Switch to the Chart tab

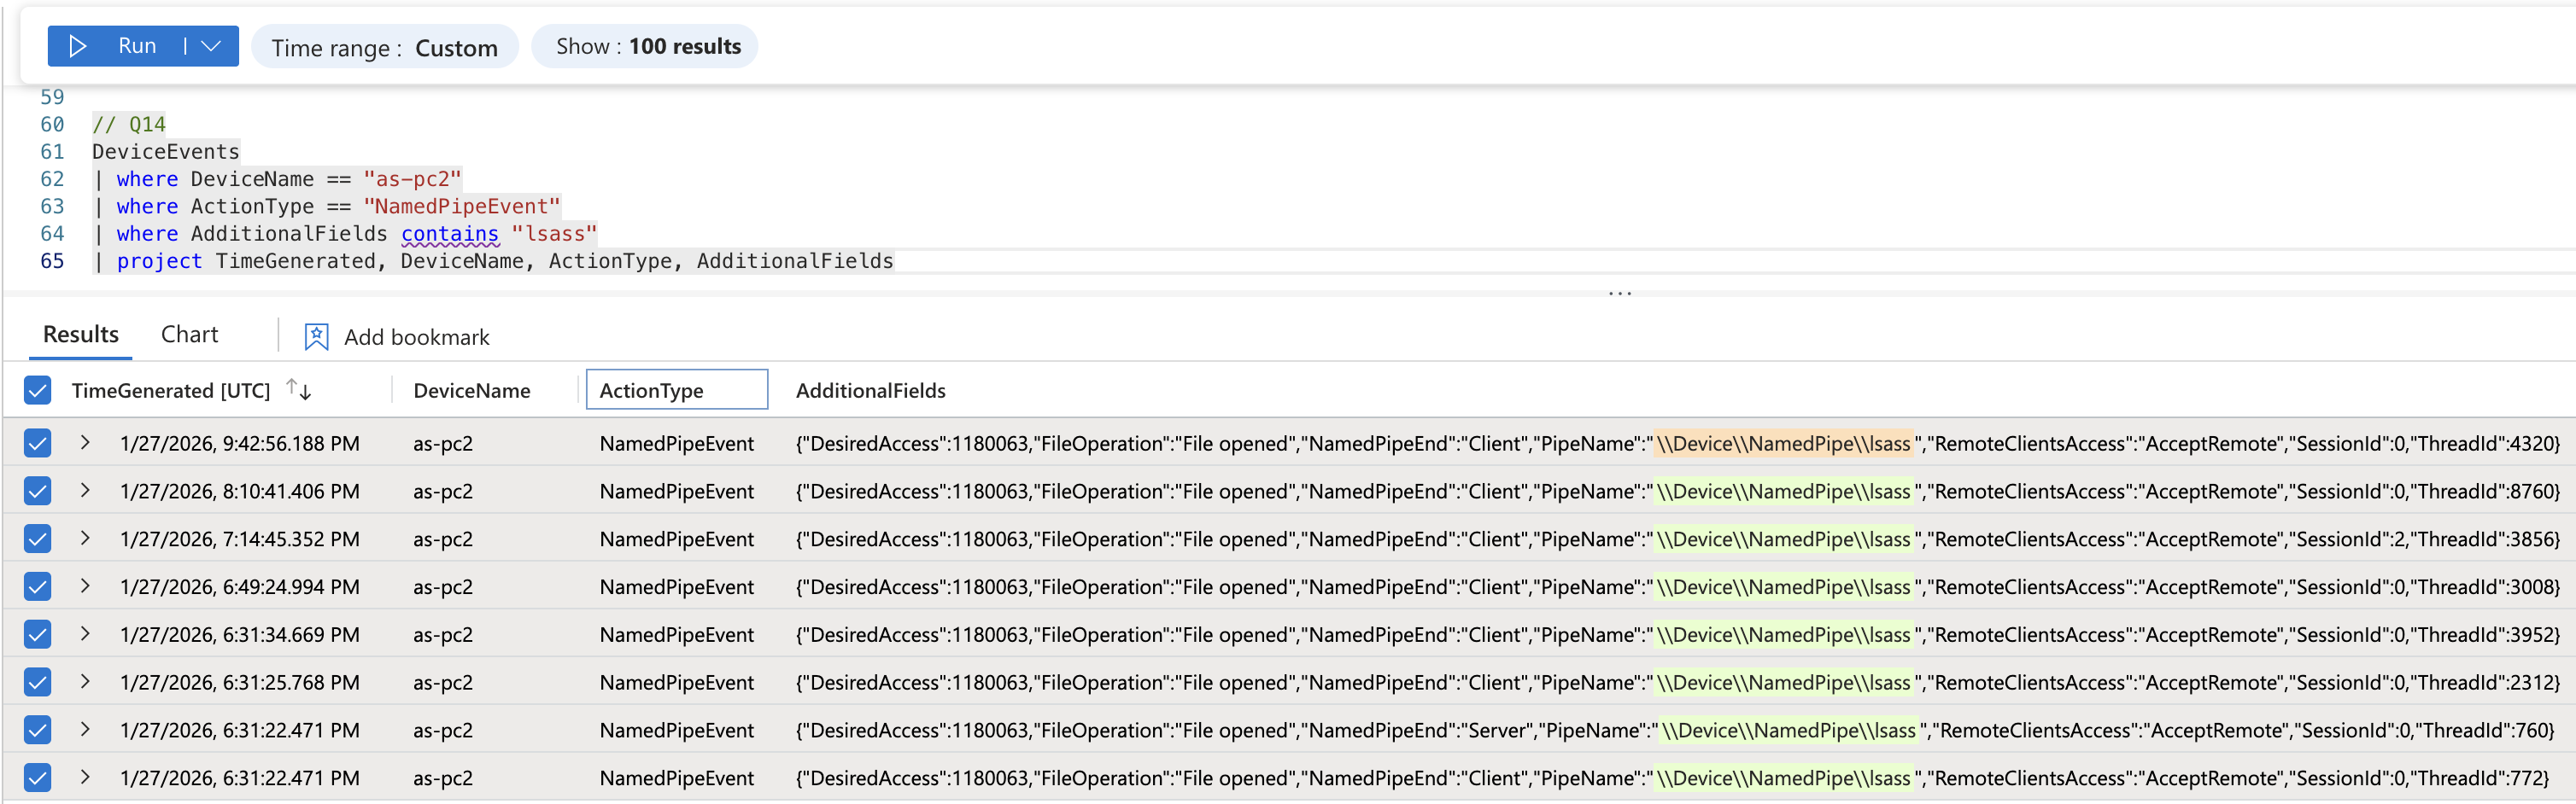(189, 335)
